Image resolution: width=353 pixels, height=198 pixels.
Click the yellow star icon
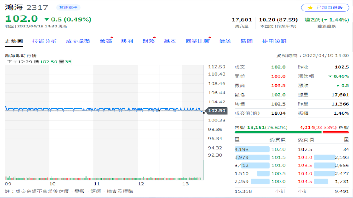(x=310, y=8)
